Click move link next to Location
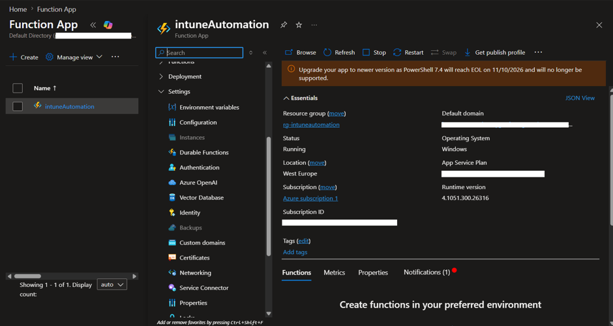 pyautogui.click(x=317, y=162)
